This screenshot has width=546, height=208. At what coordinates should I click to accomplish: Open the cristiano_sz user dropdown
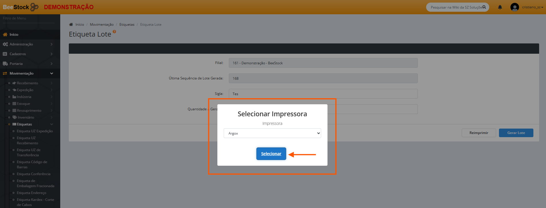coord(533,7)
